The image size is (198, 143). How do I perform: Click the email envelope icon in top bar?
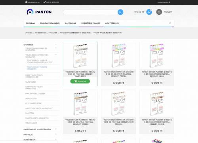tap(26, 2)
